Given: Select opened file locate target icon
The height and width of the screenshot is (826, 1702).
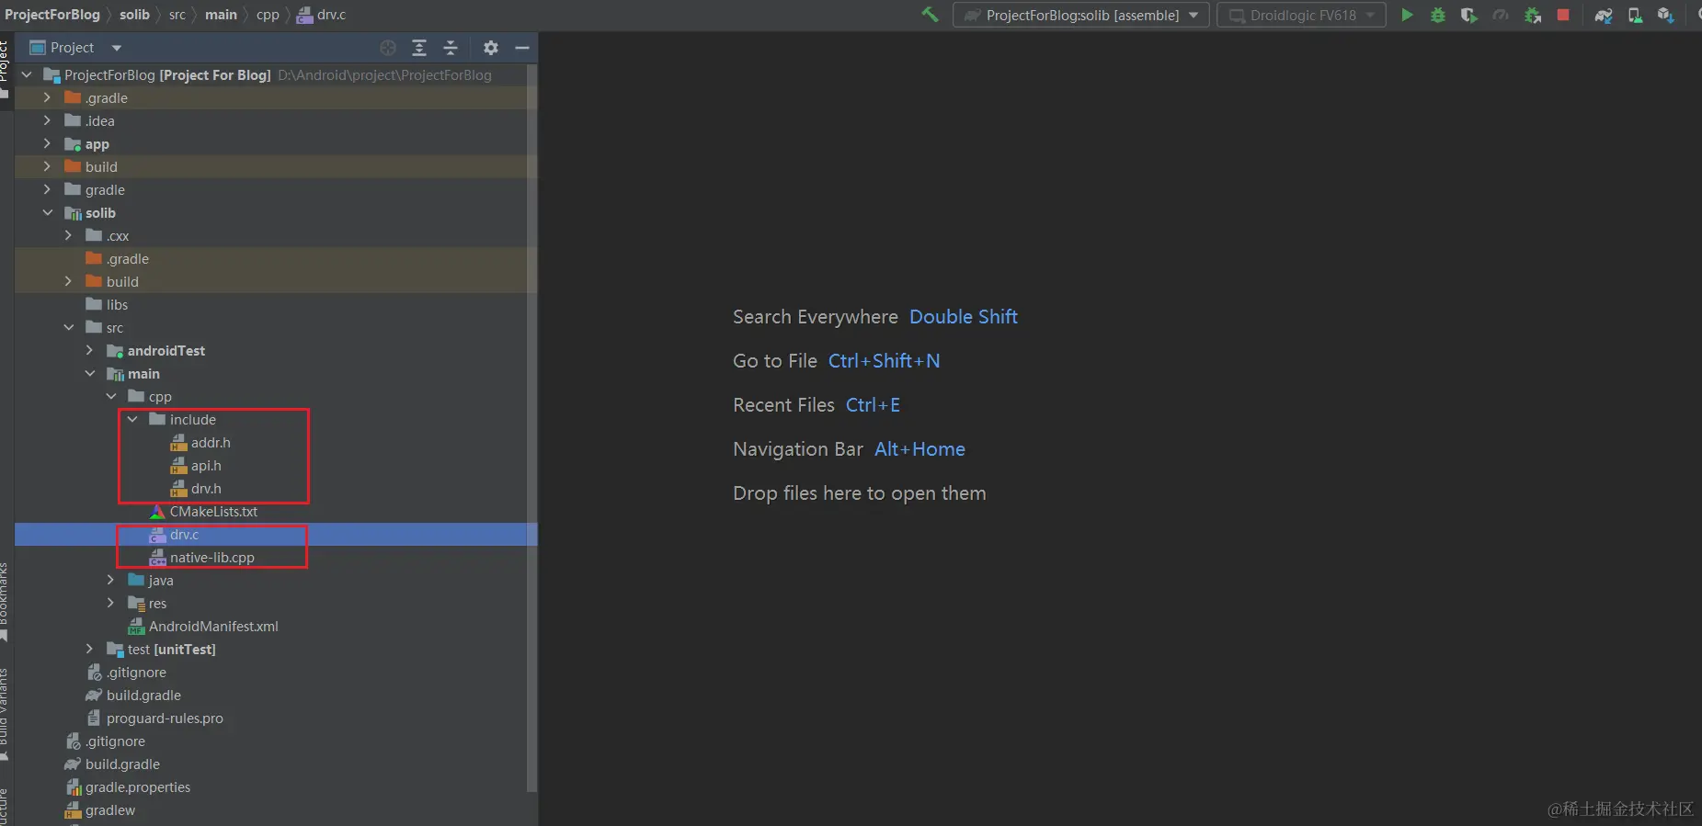Looking at the screenshot, I should coord(388,48).
